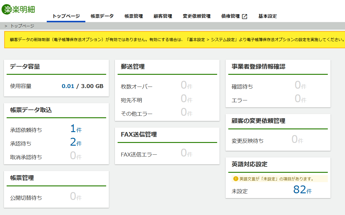Click the 0.01 used capacity value
This screenshot has height=215, width=345.
68,86
